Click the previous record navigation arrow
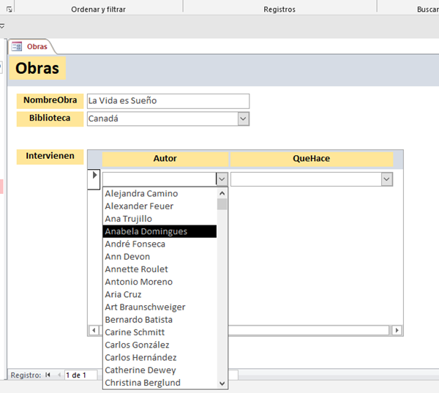 click(x=58, y=375)
